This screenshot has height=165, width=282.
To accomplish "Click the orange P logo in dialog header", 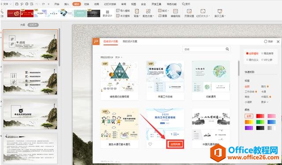I will 96,41.
